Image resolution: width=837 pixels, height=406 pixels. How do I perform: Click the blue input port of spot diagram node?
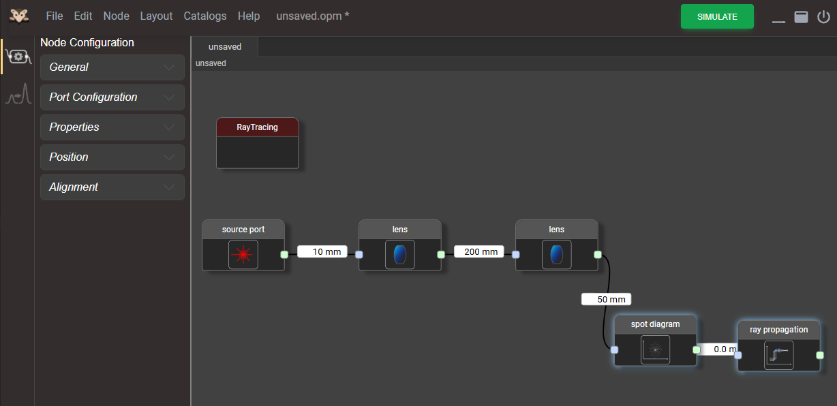(x=614, y=350)
